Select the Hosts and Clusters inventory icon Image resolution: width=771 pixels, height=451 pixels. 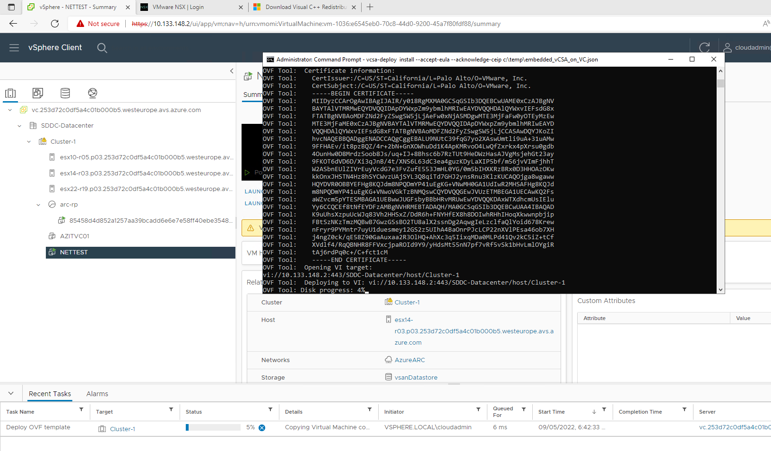(x=10, y=93)
